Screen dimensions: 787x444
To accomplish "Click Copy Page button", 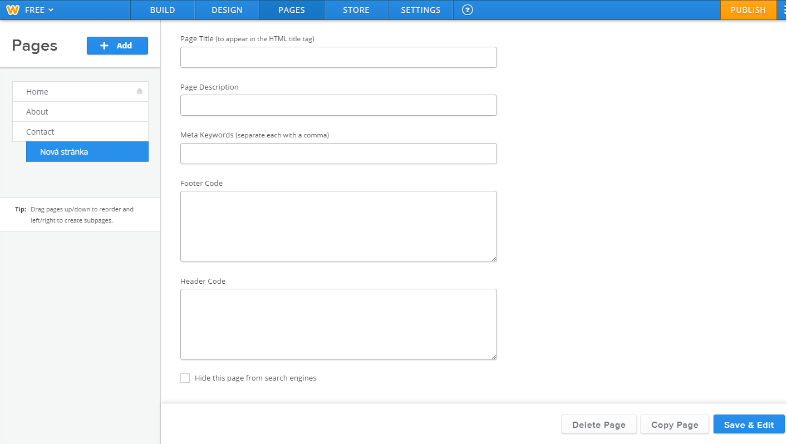I will tap(675, 425).
